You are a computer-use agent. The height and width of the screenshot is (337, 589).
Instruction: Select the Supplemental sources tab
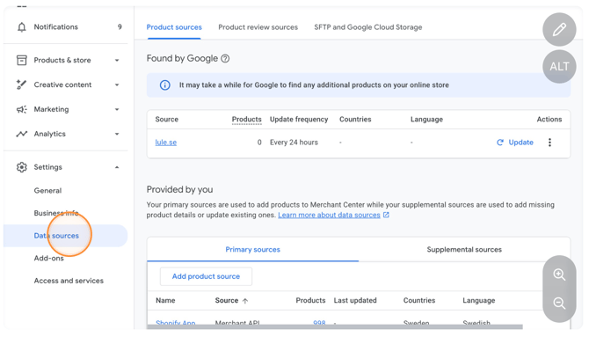click(464, 249)
